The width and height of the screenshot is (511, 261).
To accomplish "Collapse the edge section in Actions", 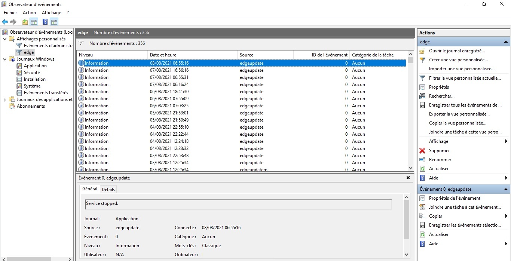I will [506, 42].
